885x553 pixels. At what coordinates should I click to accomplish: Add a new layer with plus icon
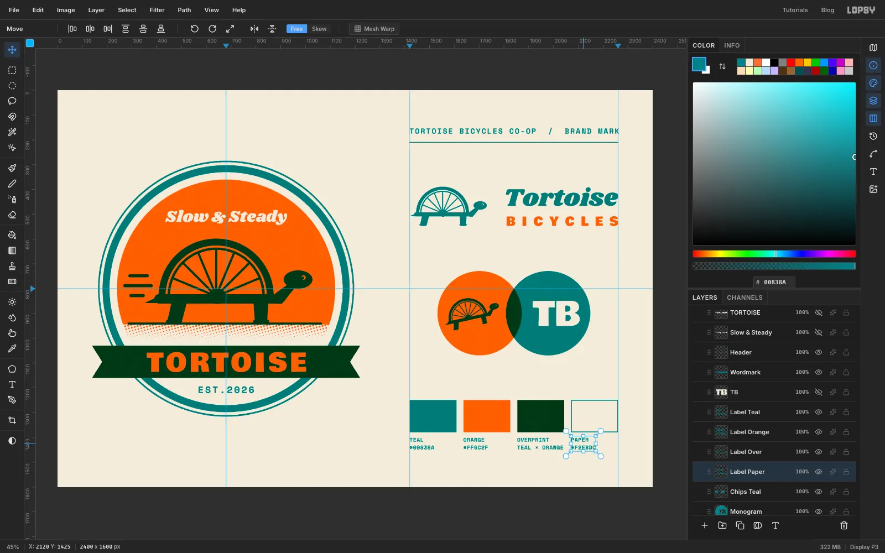click(705, 525)
